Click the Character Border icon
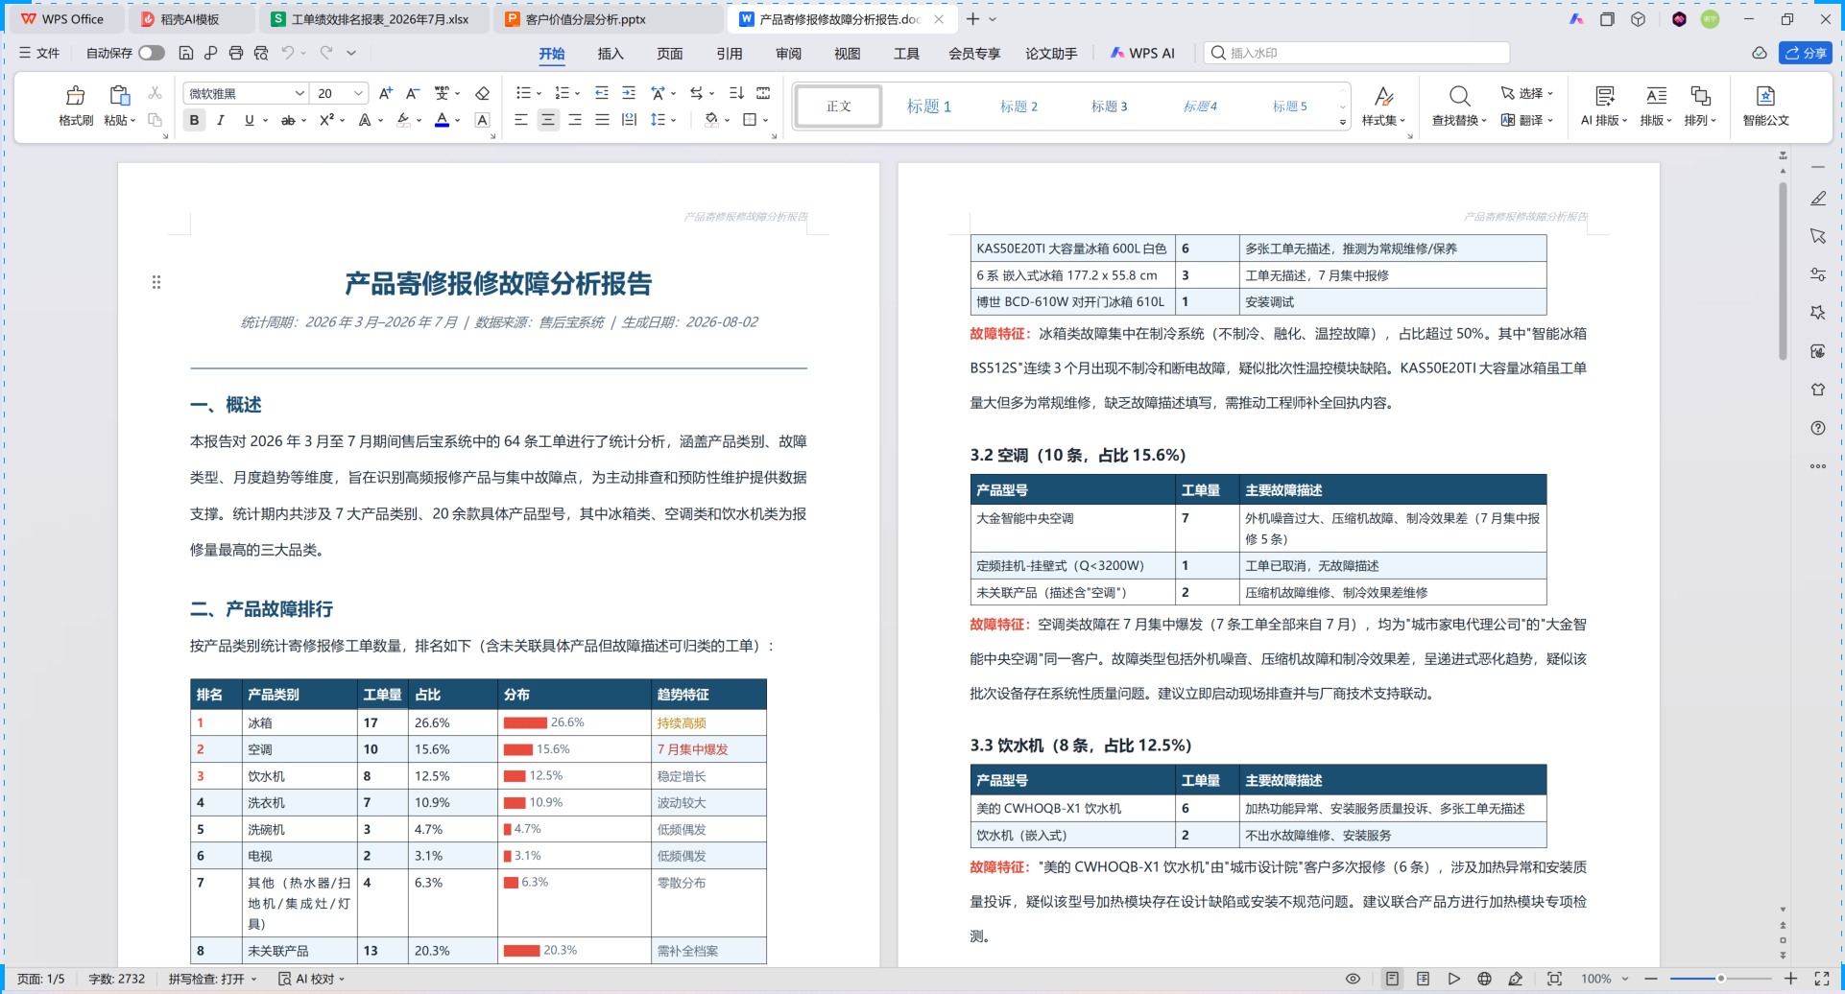This screenshot has width=1845, height=994. pos(483,120)
